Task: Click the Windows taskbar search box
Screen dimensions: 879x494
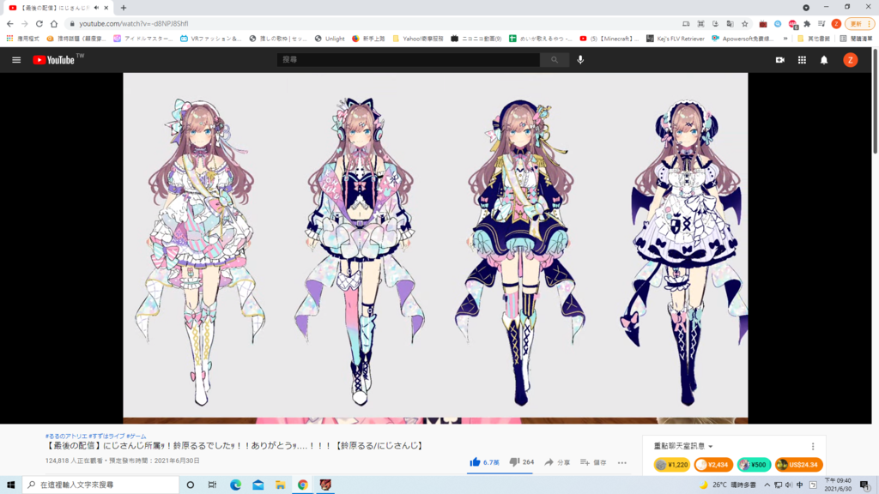Action: [x=101, y=485]
